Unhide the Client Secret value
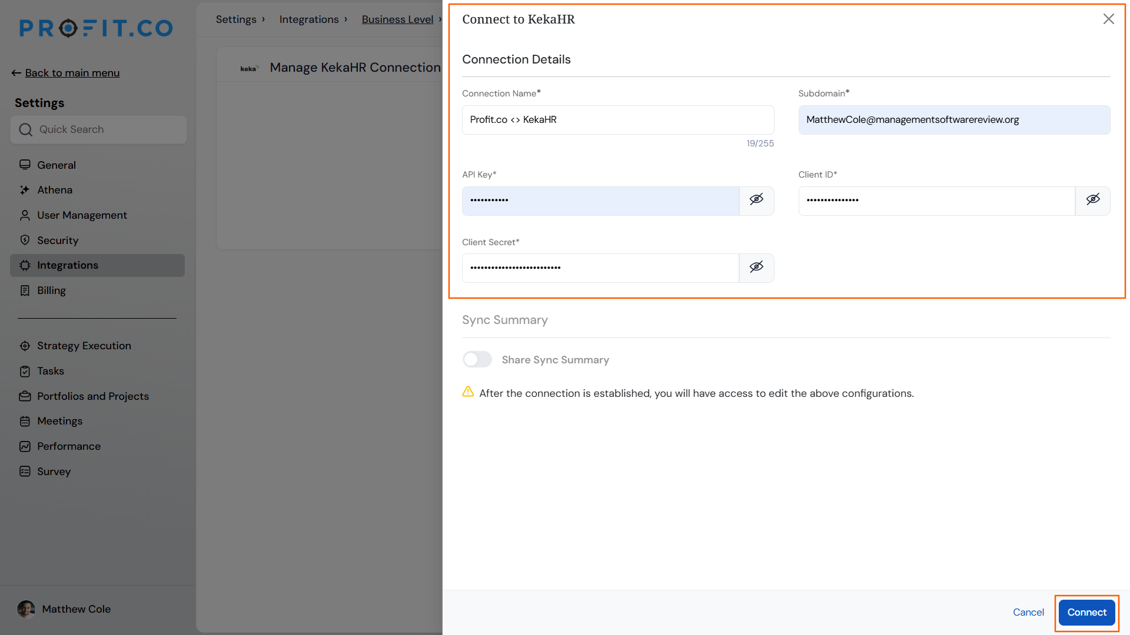 [x=756, y=268]
